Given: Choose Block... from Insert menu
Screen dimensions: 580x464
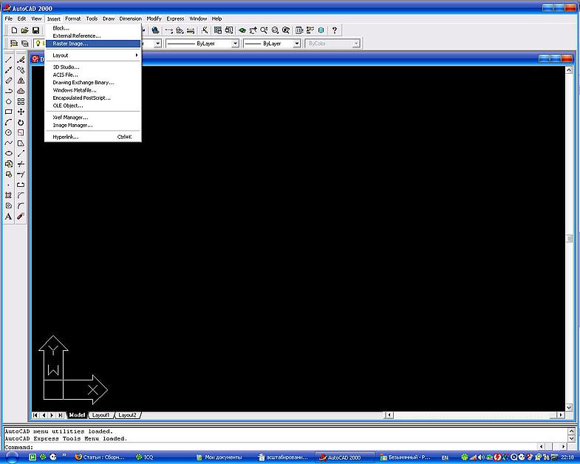Looking at the screenshot, I should point(93,28).
